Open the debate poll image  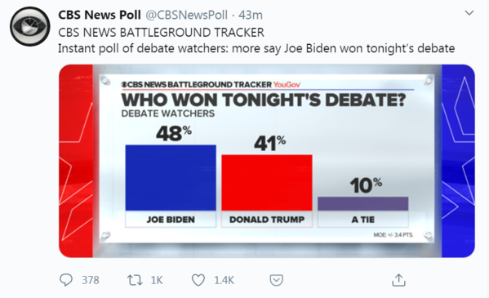point(267,161)
